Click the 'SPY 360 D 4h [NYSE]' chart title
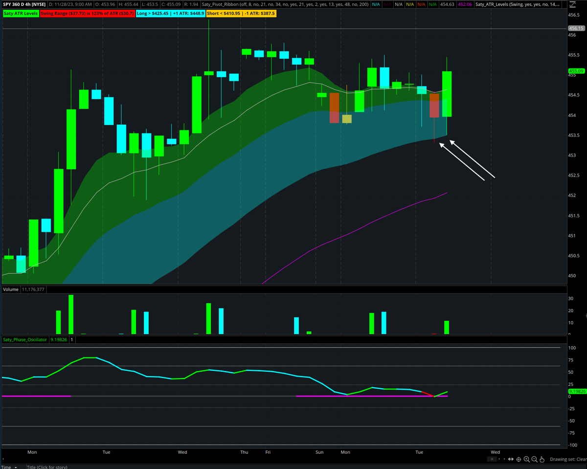 24,4
